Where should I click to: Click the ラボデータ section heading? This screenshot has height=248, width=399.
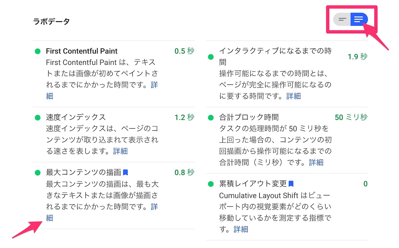coord(51,21)
